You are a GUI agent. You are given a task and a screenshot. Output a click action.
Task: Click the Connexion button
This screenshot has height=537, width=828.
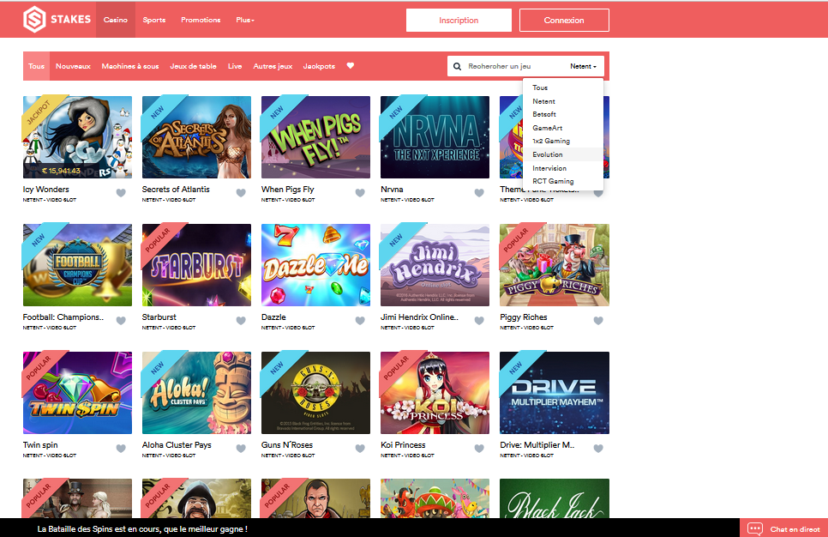[563, 20]
